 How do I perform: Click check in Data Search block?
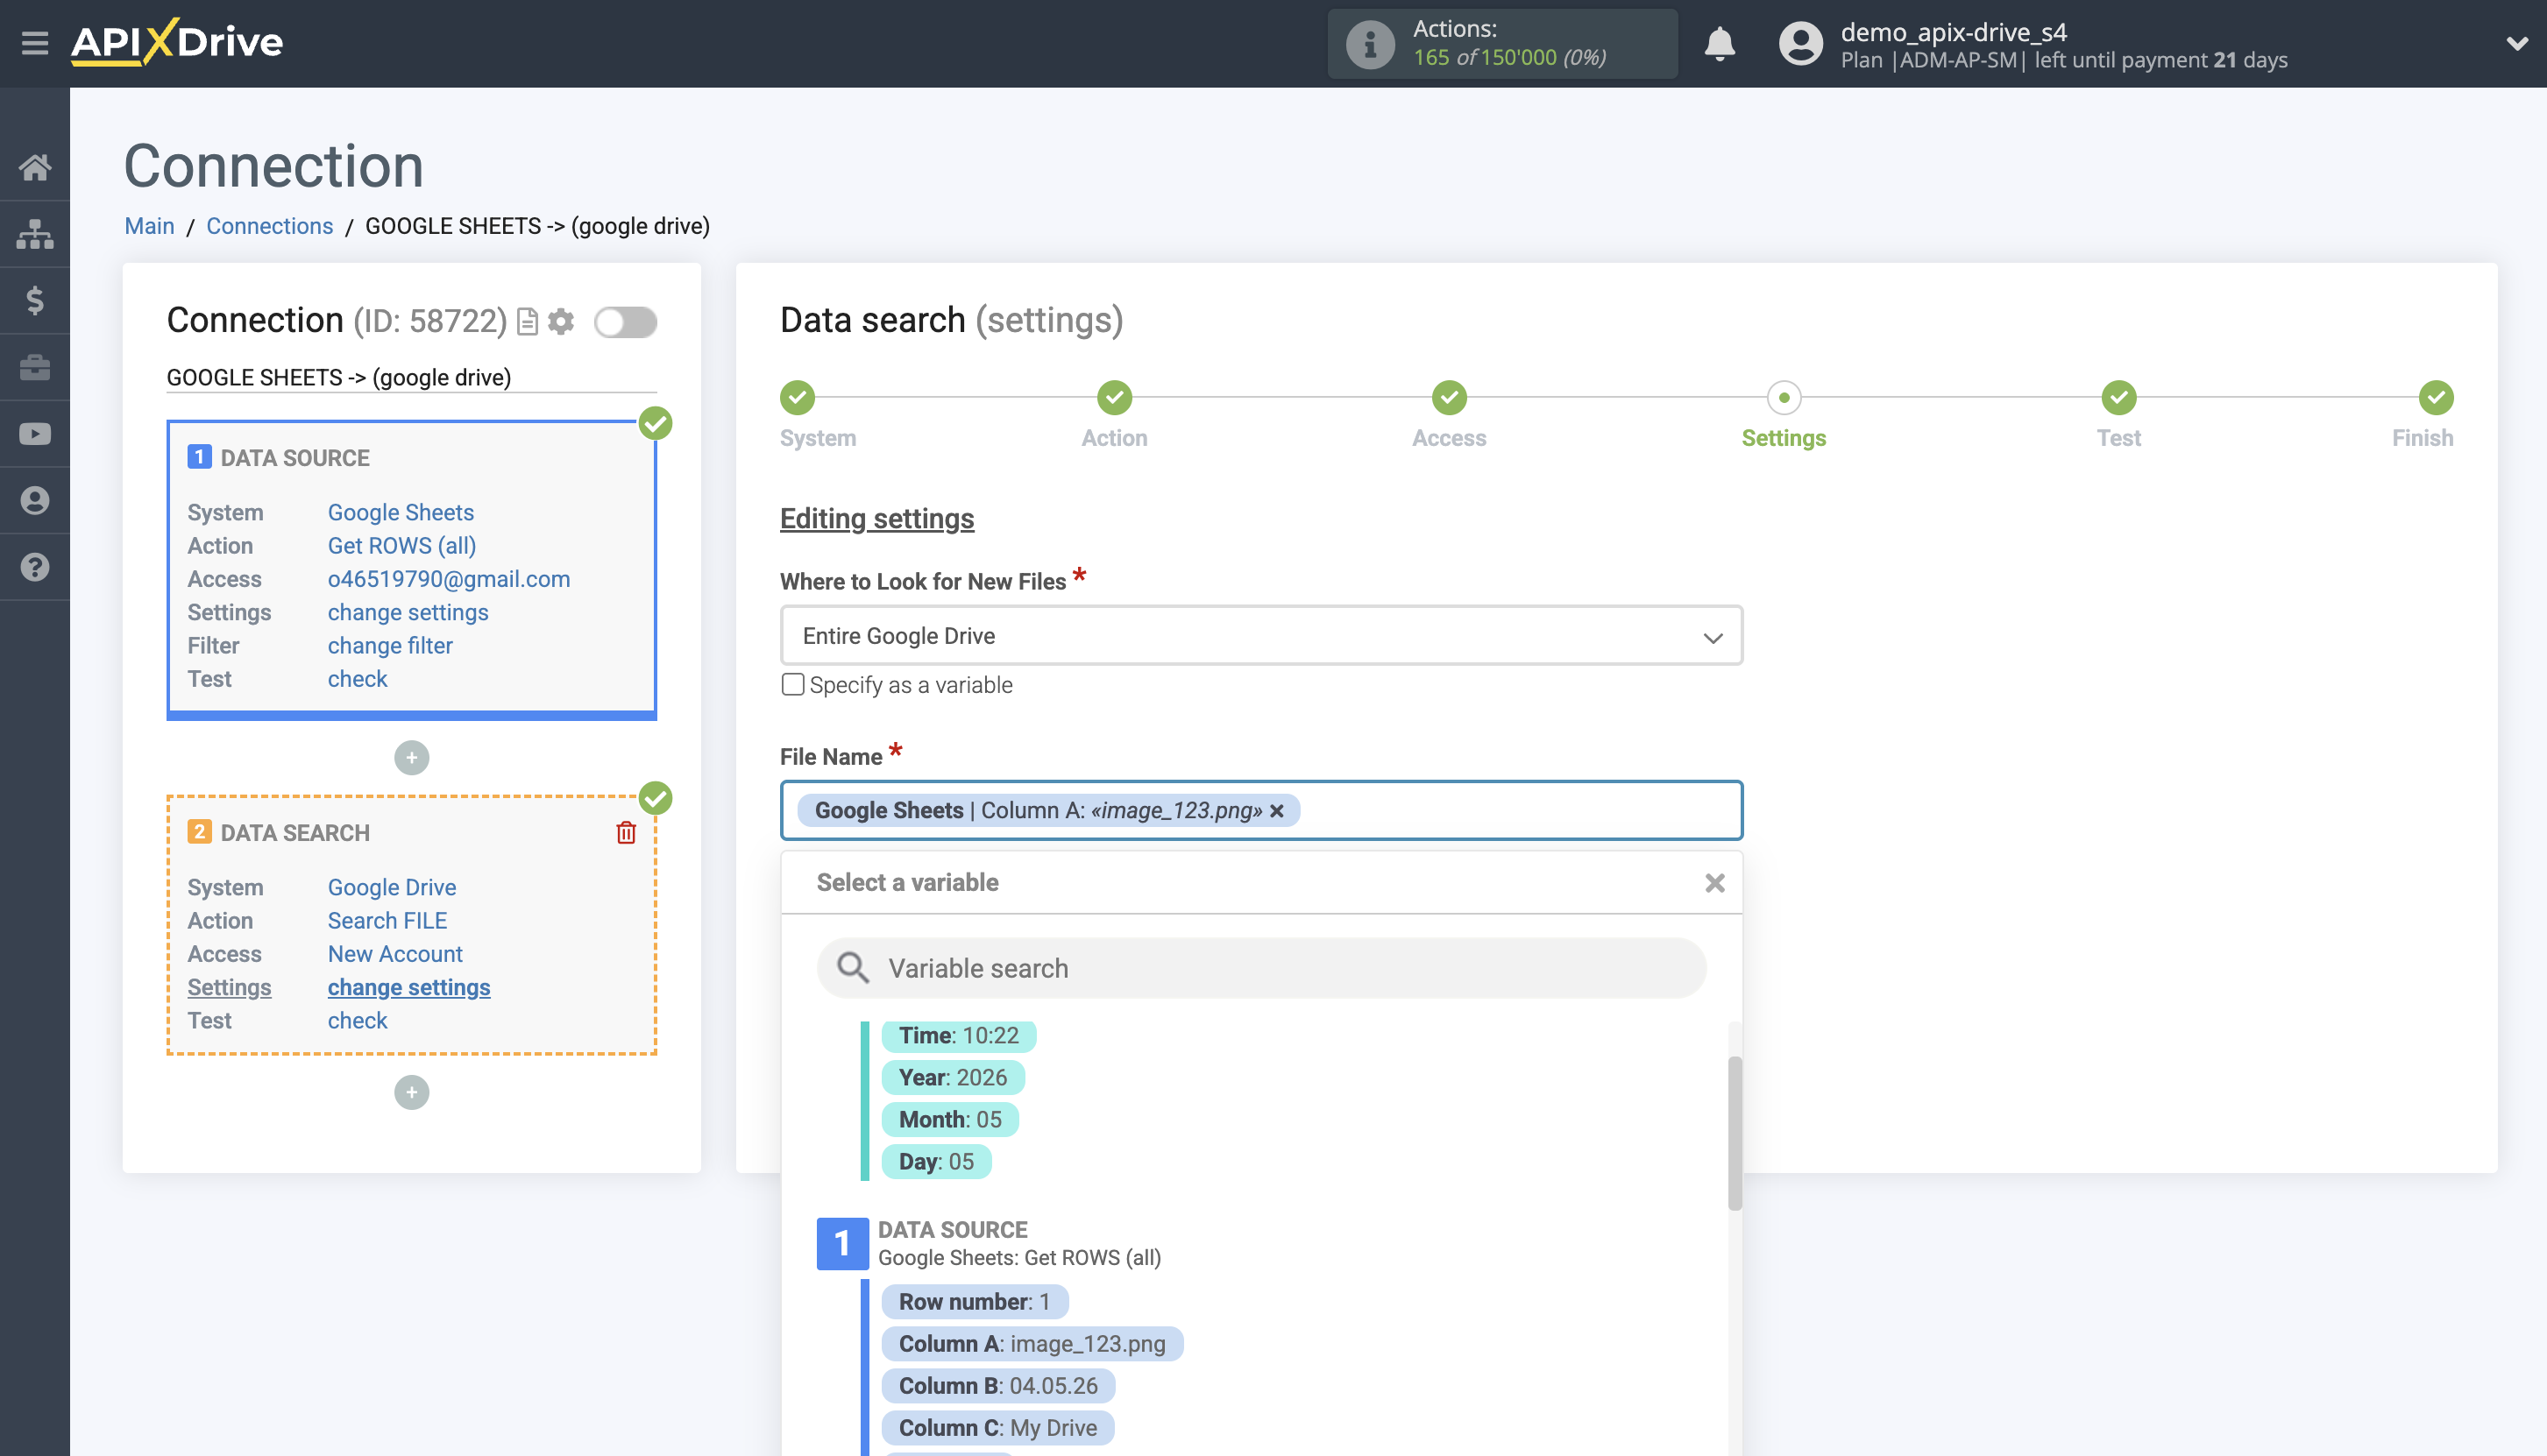357,1020
